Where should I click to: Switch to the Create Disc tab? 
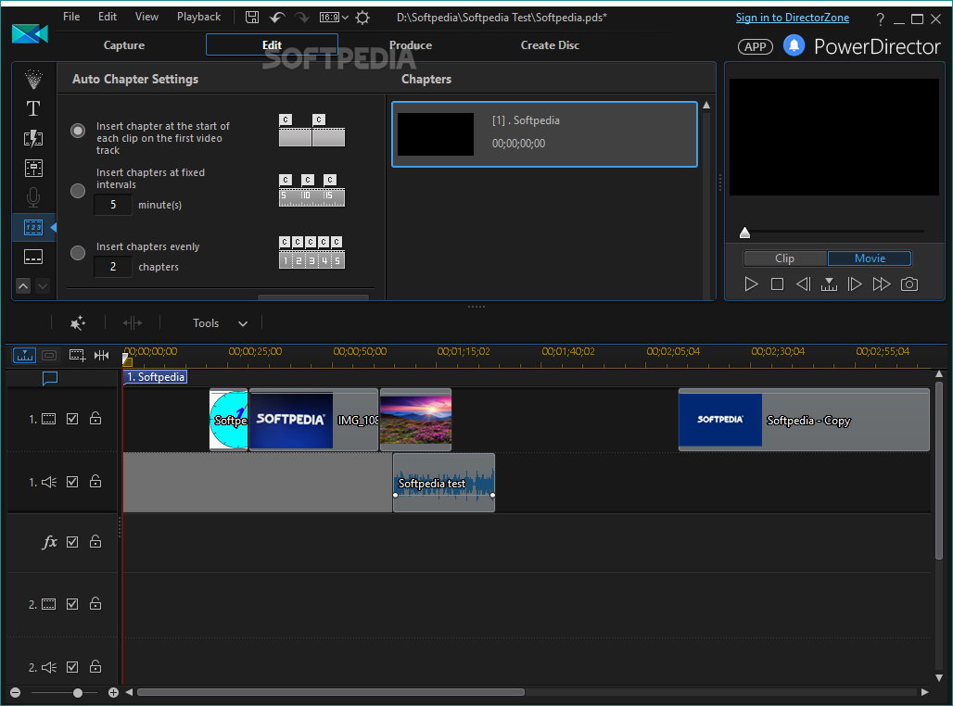[x=550, y=45]
